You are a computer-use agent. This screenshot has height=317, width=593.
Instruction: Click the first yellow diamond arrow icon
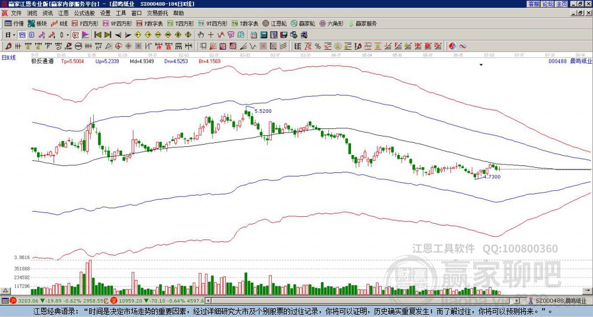(138, 35)
